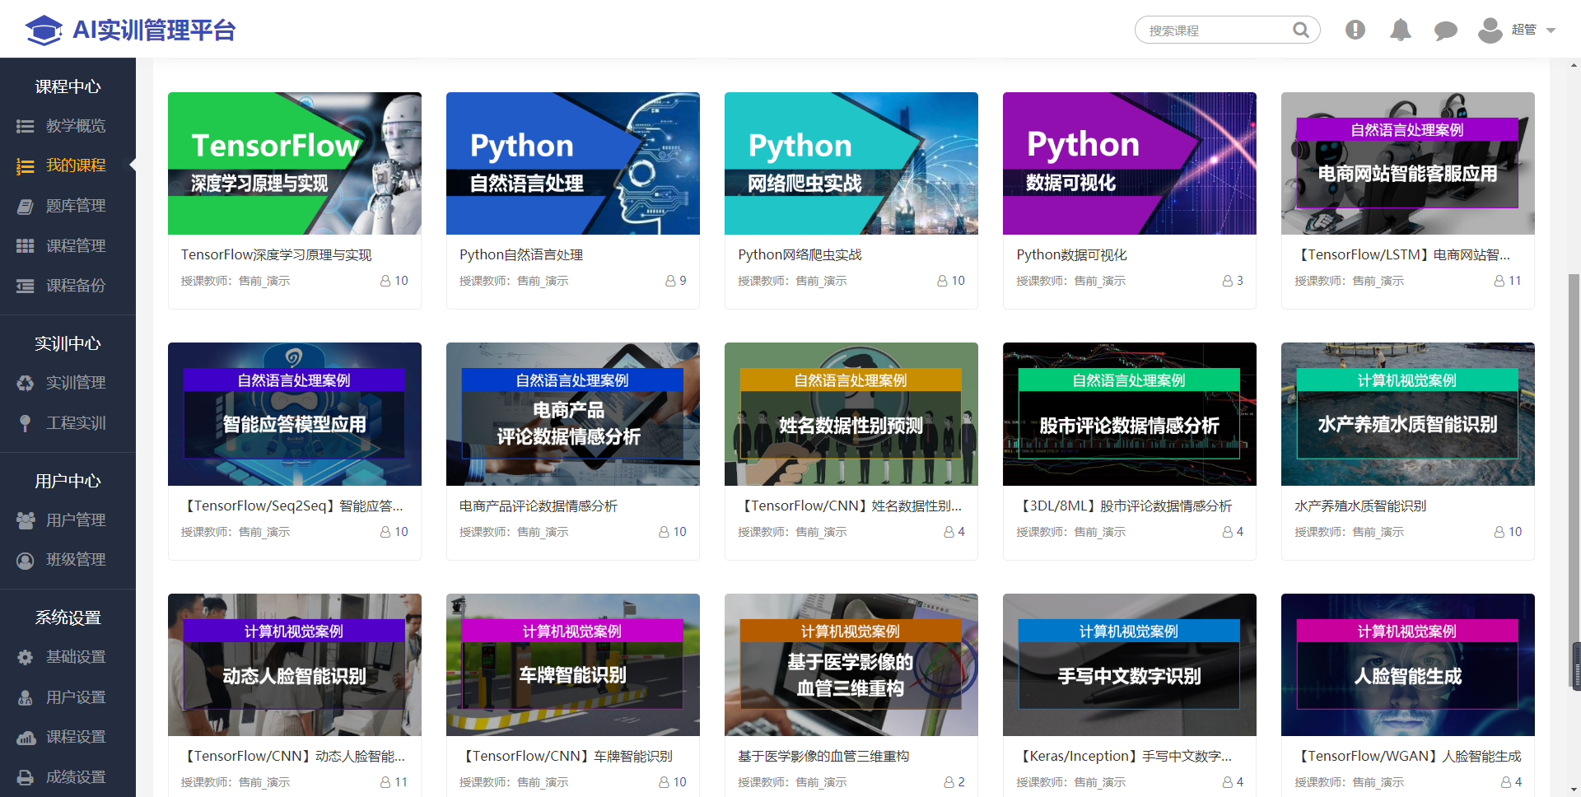This screenshot has height=797, width=1581.
Task: Click the 姓名数据性别预测 course thumbnail
Action: 851,414
